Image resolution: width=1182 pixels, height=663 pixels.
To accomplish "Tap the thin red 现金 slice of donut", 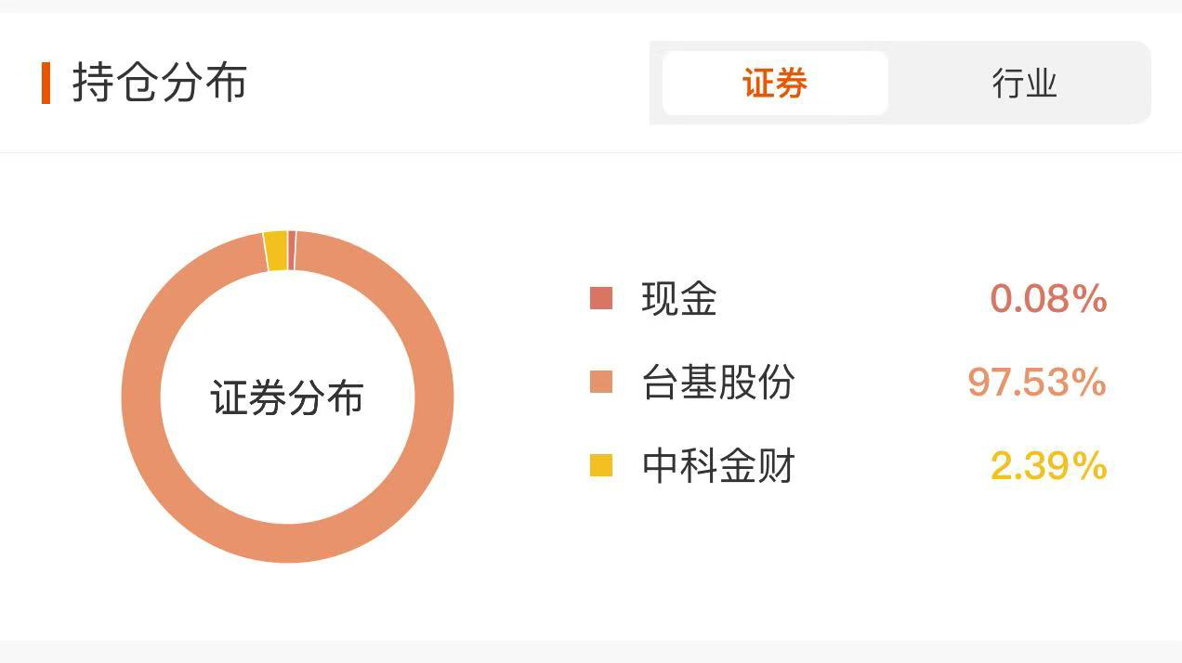I will click(292, 250).
